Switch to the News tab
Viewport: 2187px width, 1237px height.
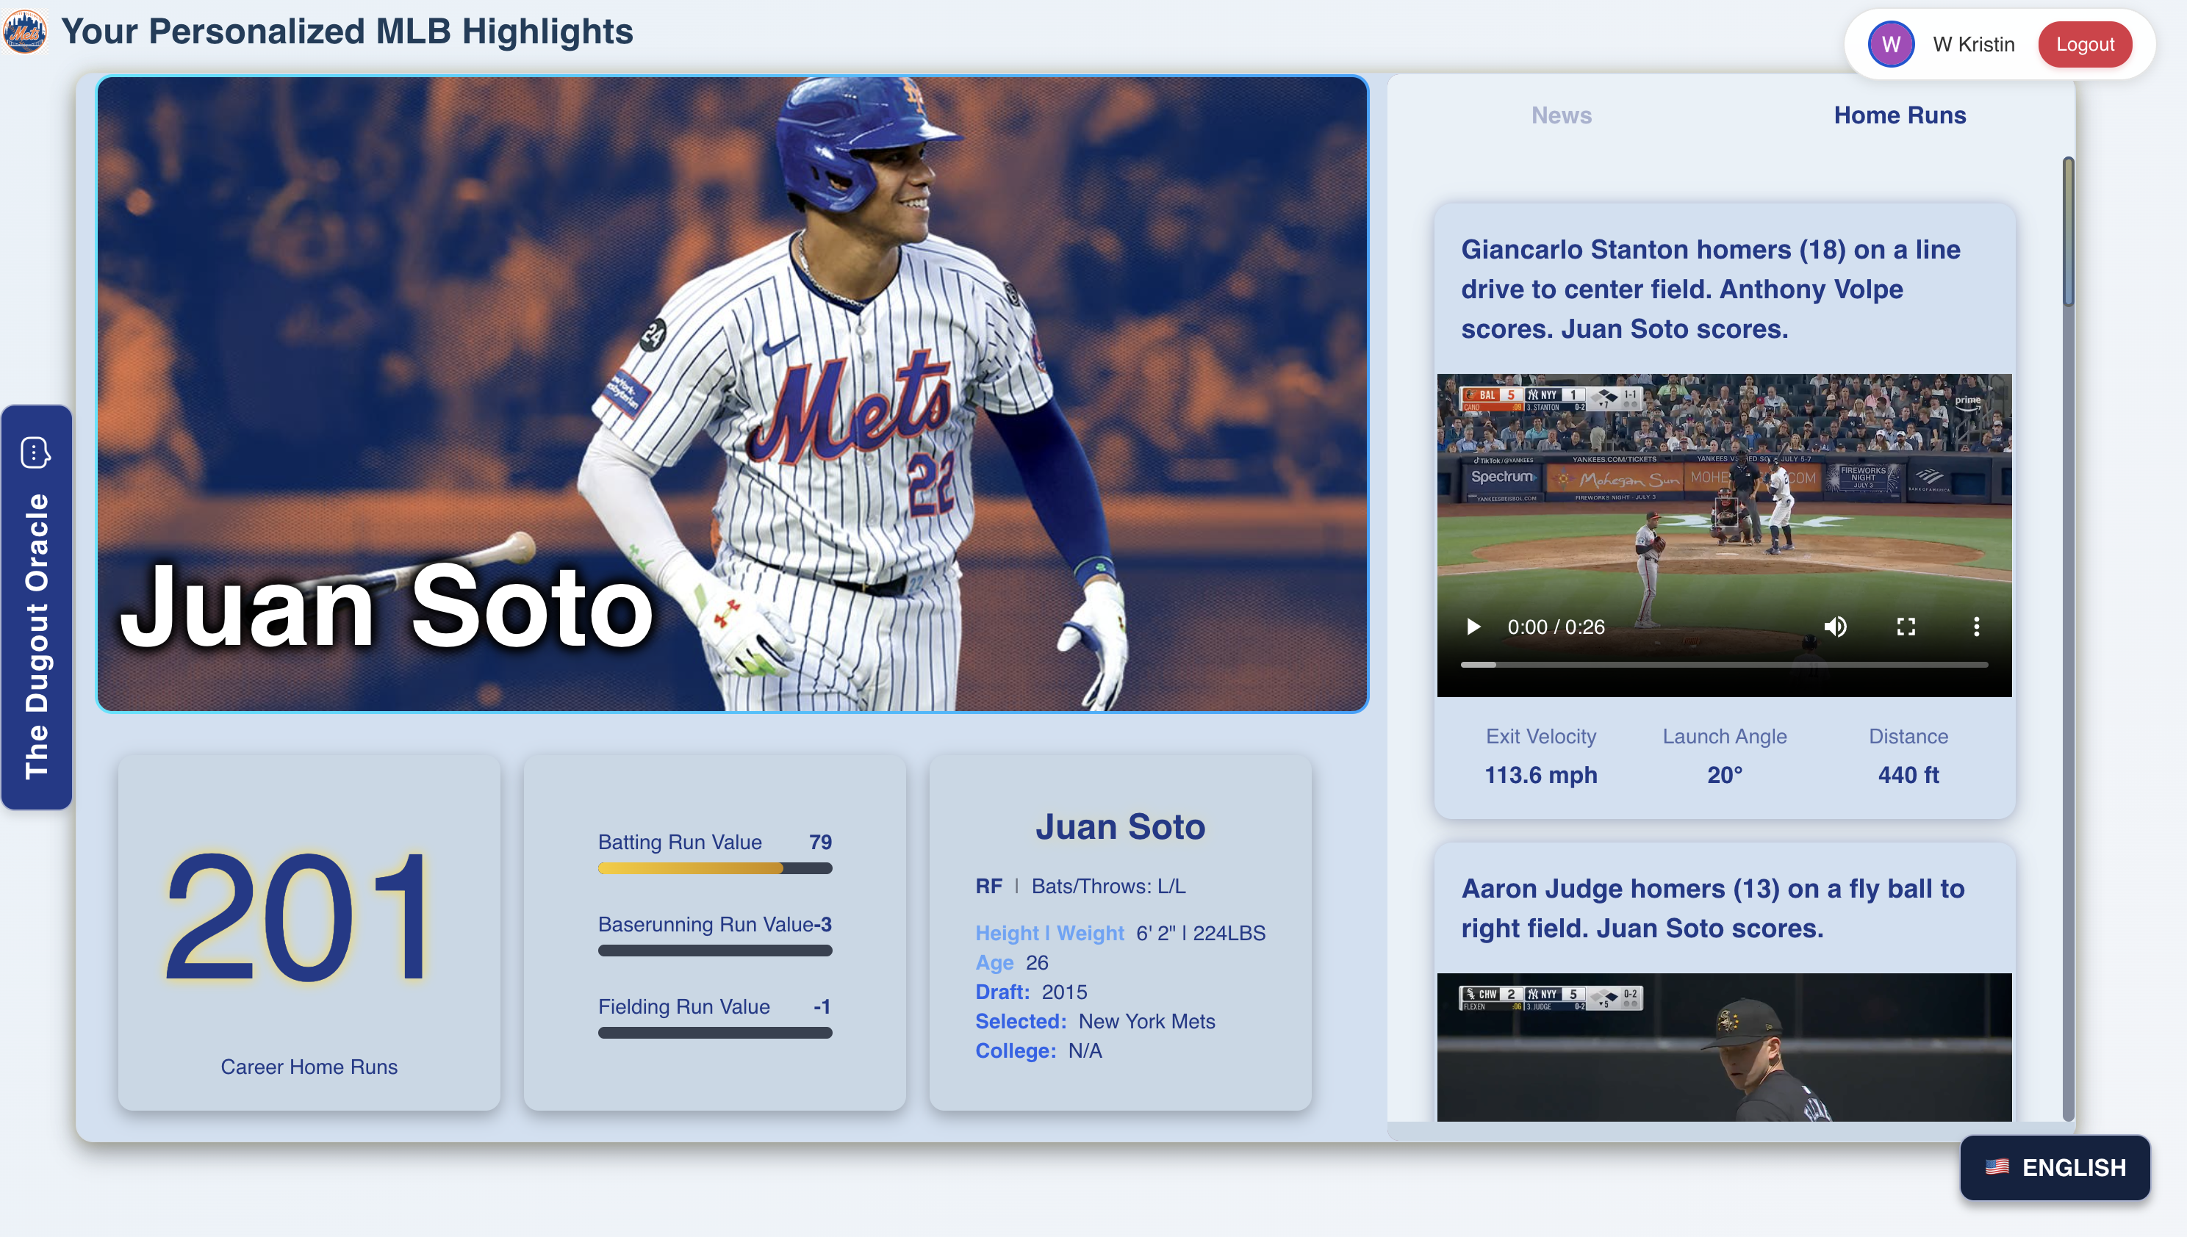point(1562,115)
